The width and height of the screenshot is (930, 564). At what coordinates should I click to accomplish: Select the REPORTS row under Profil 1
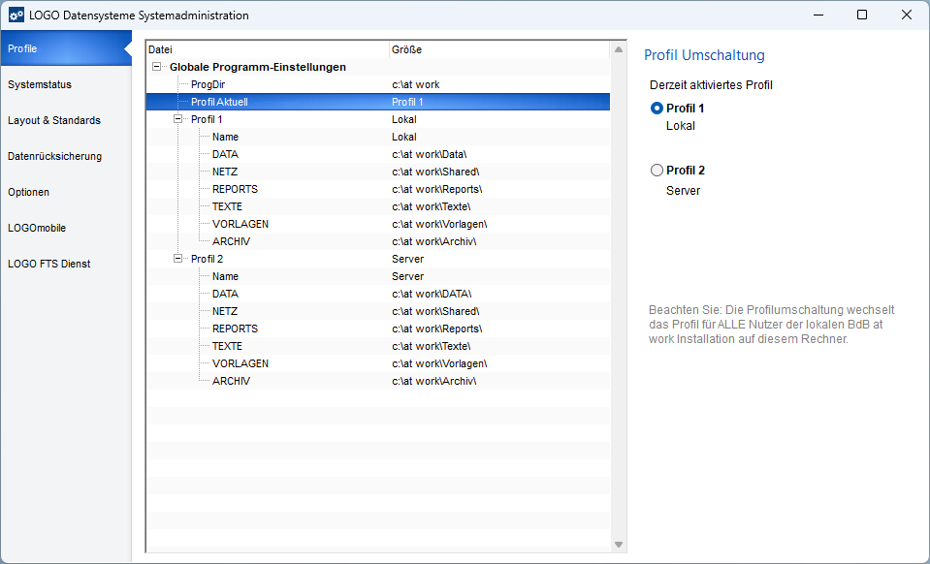[378, 189]
